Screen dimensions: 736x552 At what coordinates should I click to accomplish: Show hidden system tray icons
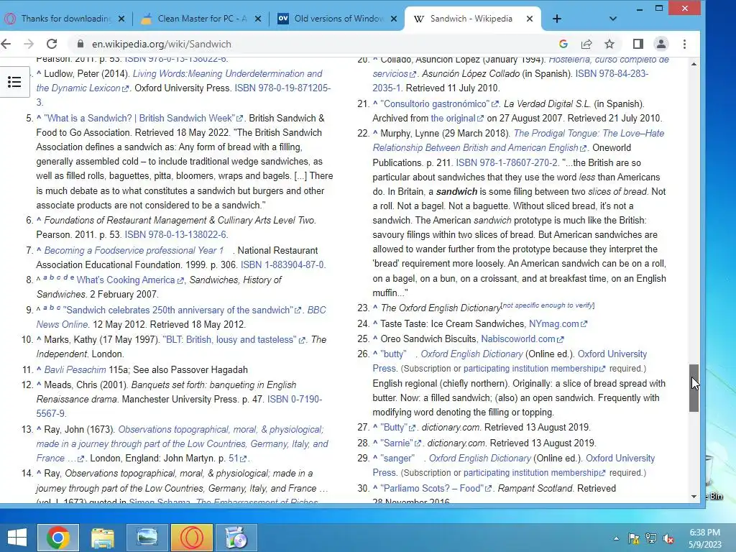616,539
